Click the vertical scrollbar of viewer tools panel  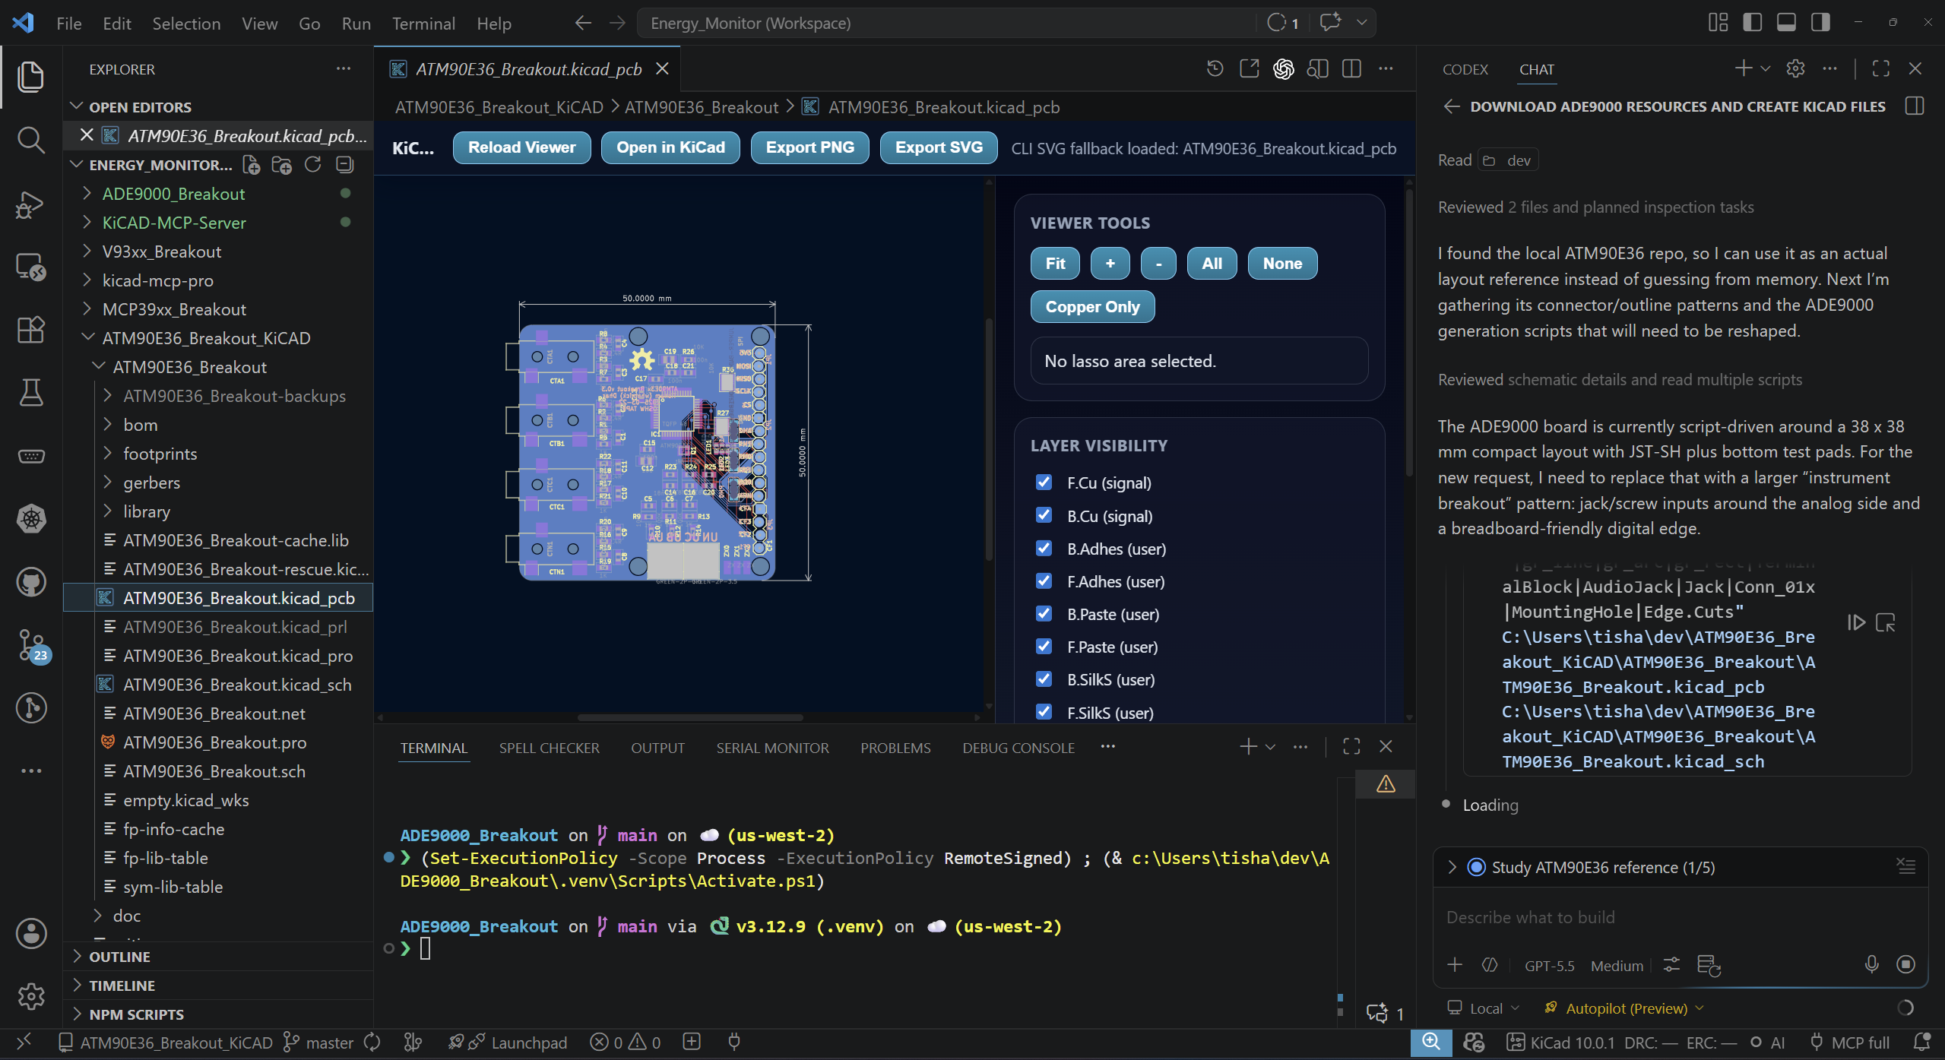click(1409, 334)
